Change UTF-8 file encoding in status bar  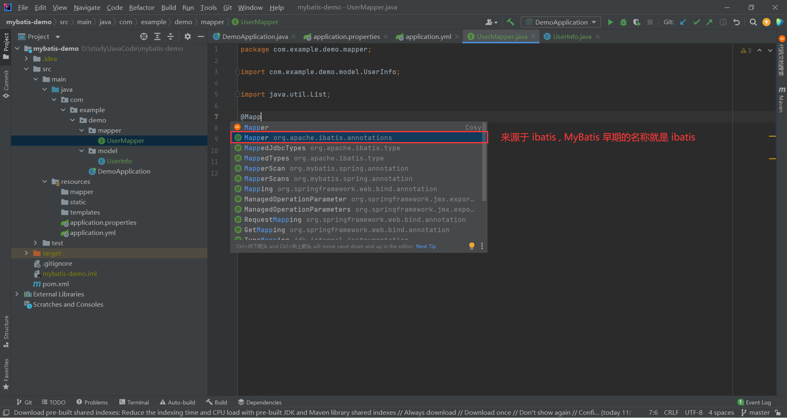coord(694,412)
